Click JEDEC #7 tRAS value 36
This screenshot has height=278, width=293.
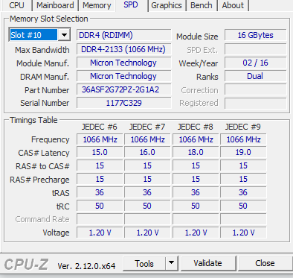(147, 192)
